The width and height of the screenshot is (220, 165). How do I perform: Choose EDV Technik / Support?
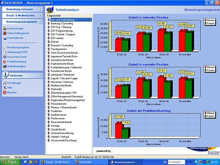(x=63, y=34)
